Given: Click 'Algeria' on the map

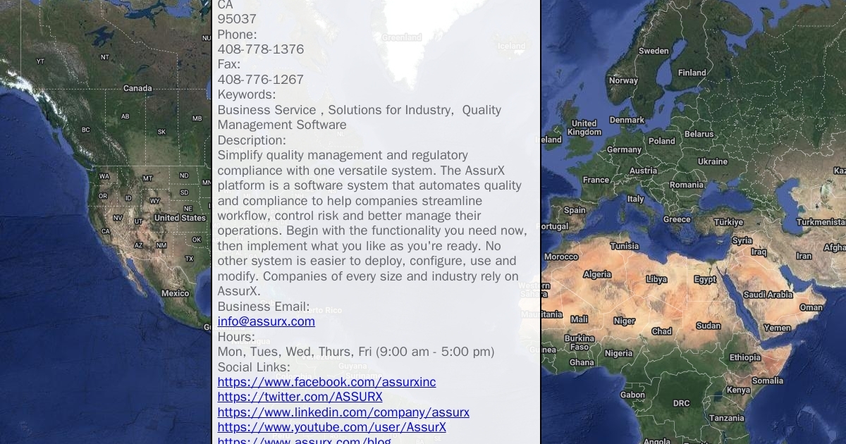Looking at the screenshot, I should point(597,274).
